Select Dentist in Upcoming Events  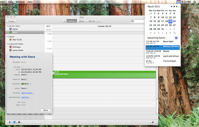pos(163,52)
